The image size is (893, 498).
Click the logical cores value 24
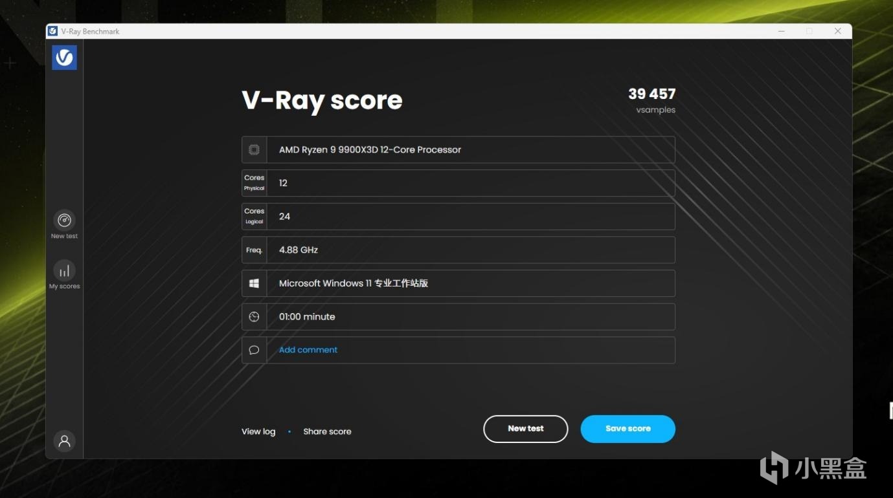click(x=284, y=217)
